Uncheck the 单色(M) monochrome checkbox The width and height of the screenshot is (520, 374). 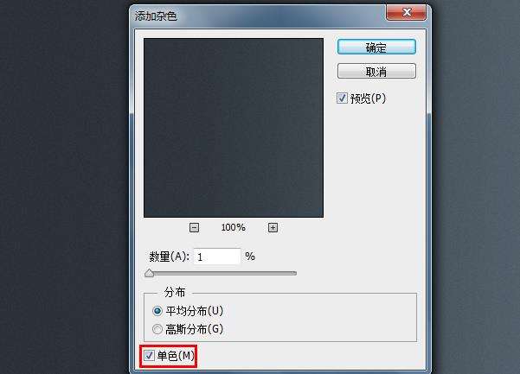(149, 356)
